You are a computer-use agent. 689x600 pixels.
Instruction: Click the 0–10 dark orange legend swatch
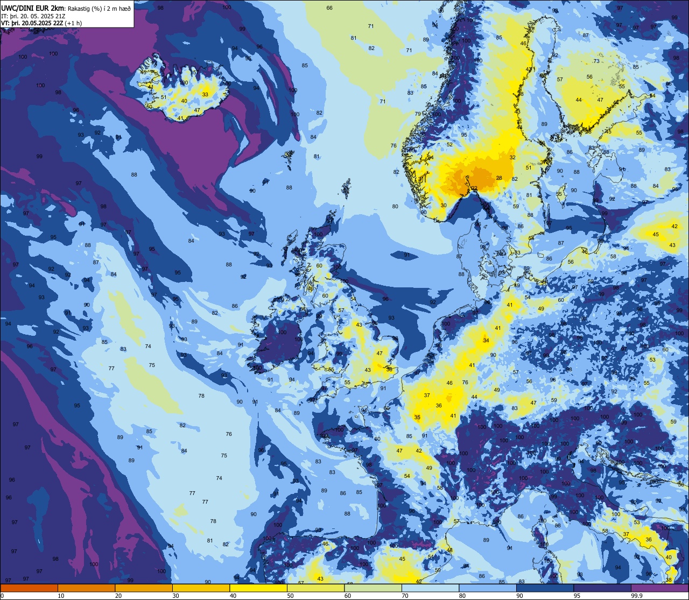(x=29, y=588)
